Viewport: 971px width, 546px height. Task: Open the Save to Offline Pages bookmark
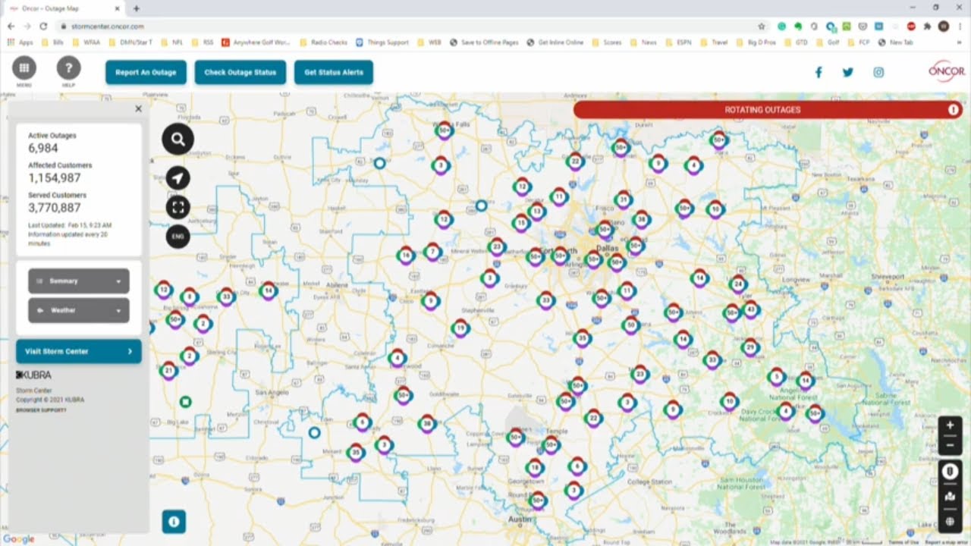(484, 42)
